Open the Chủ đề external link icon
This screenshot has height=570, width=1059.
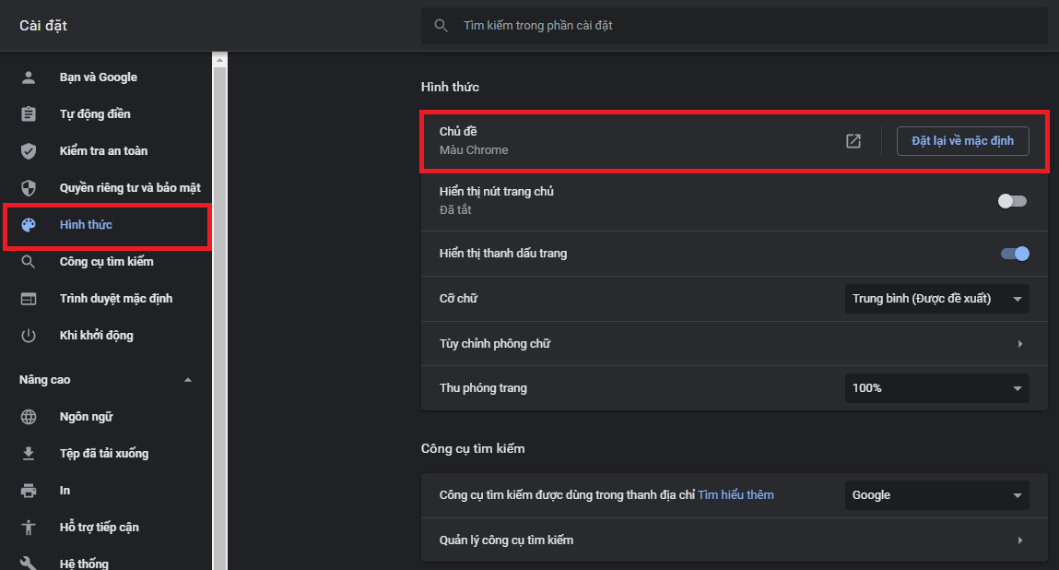[853, 140]
